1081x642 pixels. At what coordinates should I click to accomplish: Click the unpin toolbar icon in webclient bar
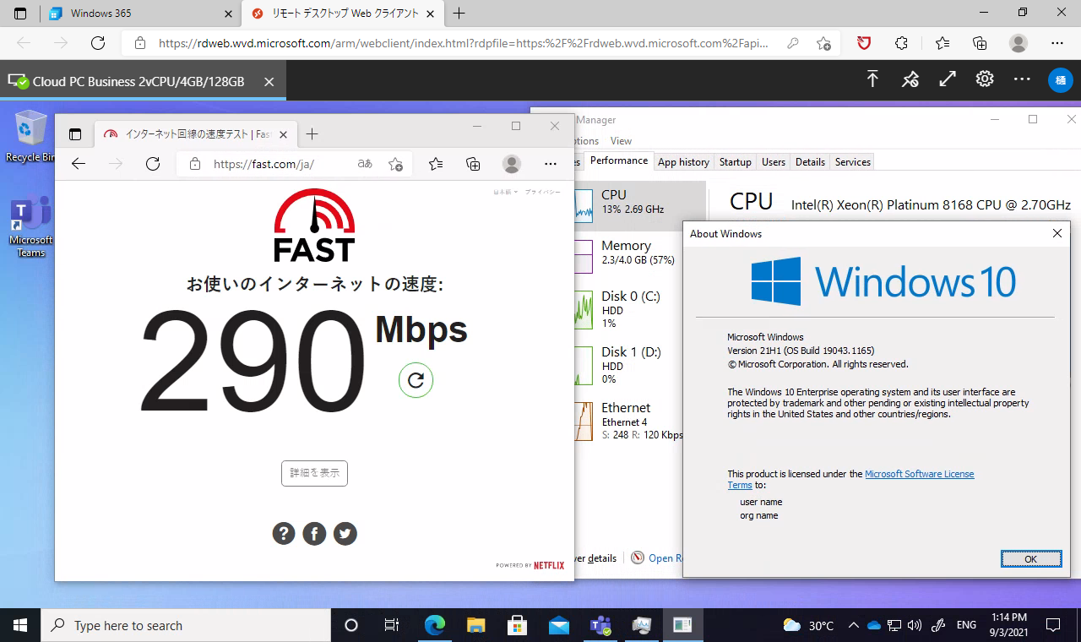pyautogui.click(x=910, y=79)
